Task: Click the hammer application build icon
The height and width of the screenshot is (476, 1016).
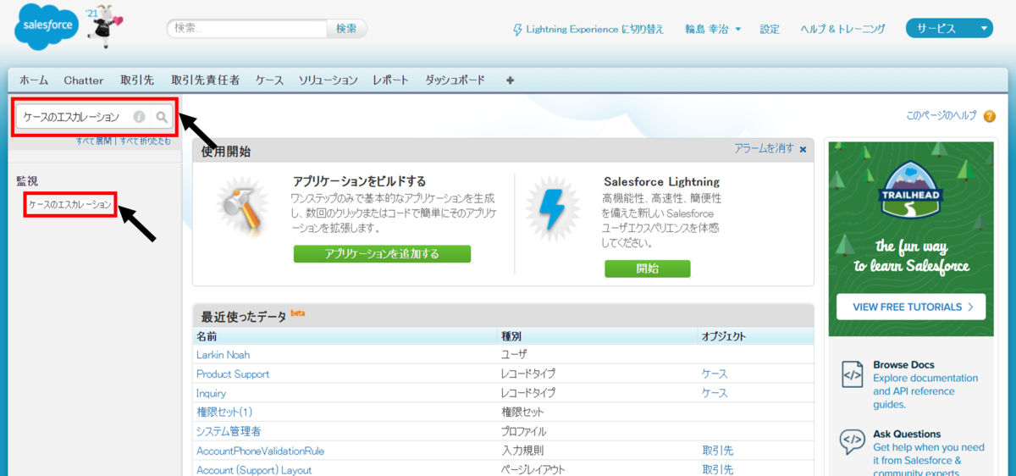Action: (242, 209)
